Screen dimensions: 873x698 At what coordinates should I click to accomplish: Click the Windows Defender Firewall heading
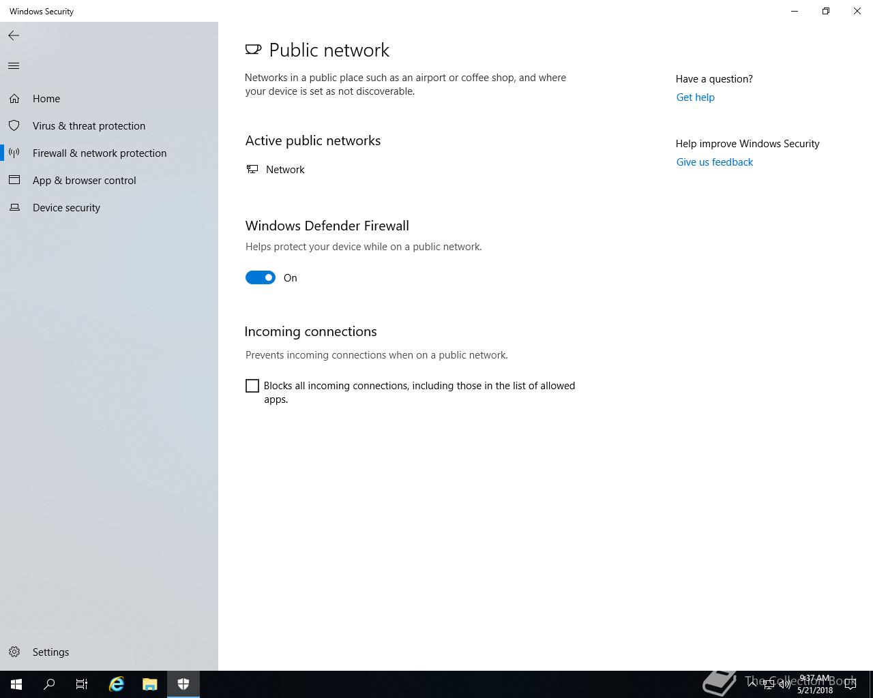tap(327, 226)
